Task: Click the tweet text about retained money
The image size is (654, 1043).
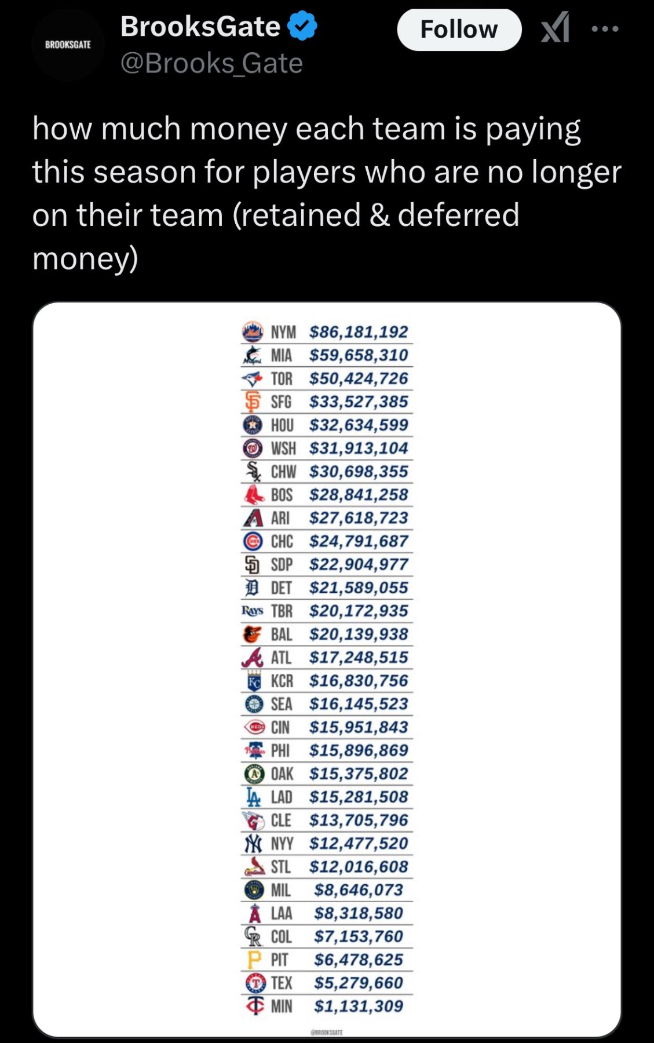Action: (324, 193)
